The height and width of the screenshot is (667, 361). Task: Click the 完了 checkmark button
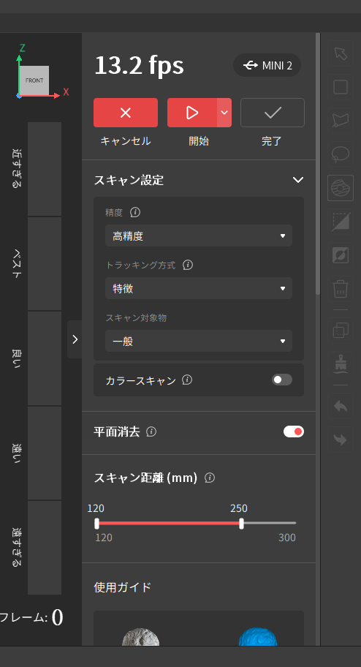click(x=273, y=113)
